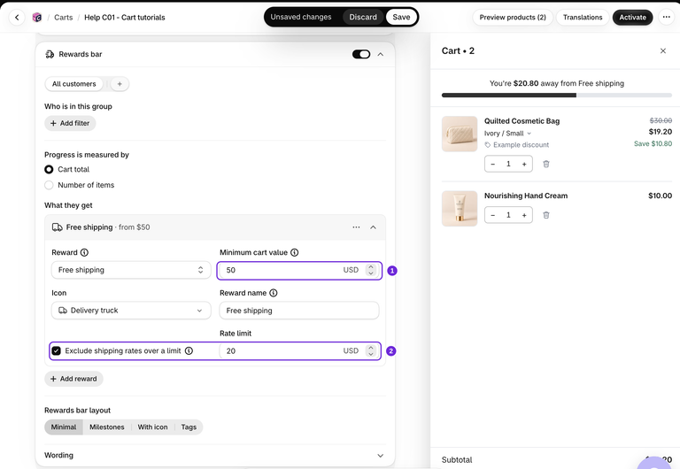
Task: Click the free shipping progress bar
Action: pyautogui.click(x=557, y=96)
